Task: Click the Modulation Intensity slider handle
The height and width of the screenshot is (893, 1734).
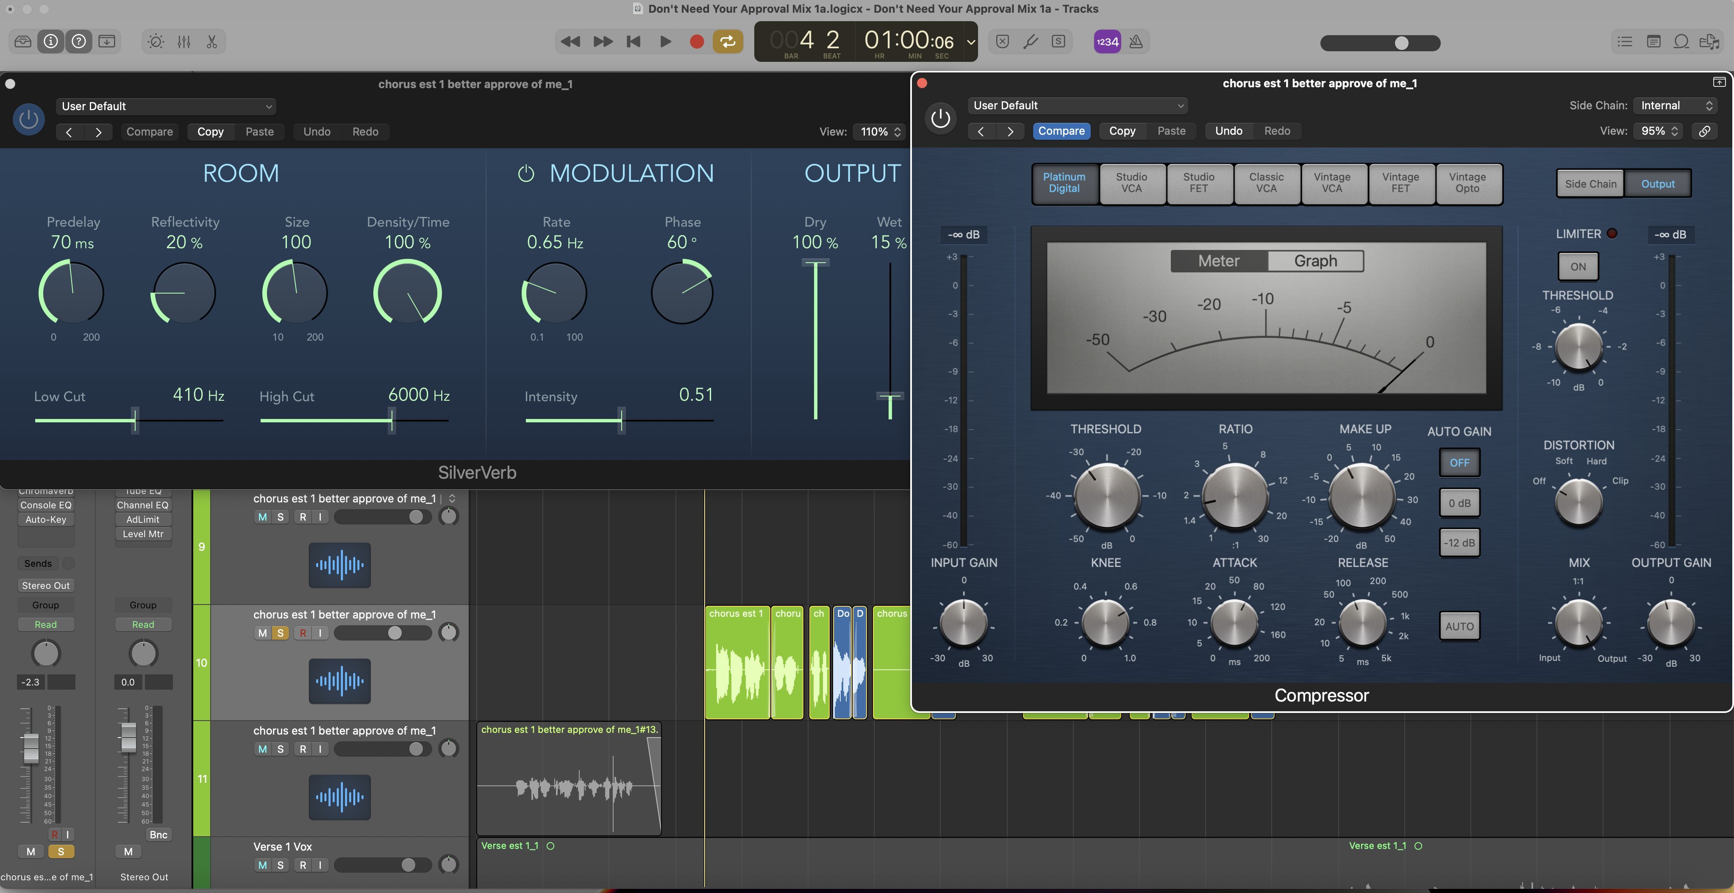Action: click(621, 421)
